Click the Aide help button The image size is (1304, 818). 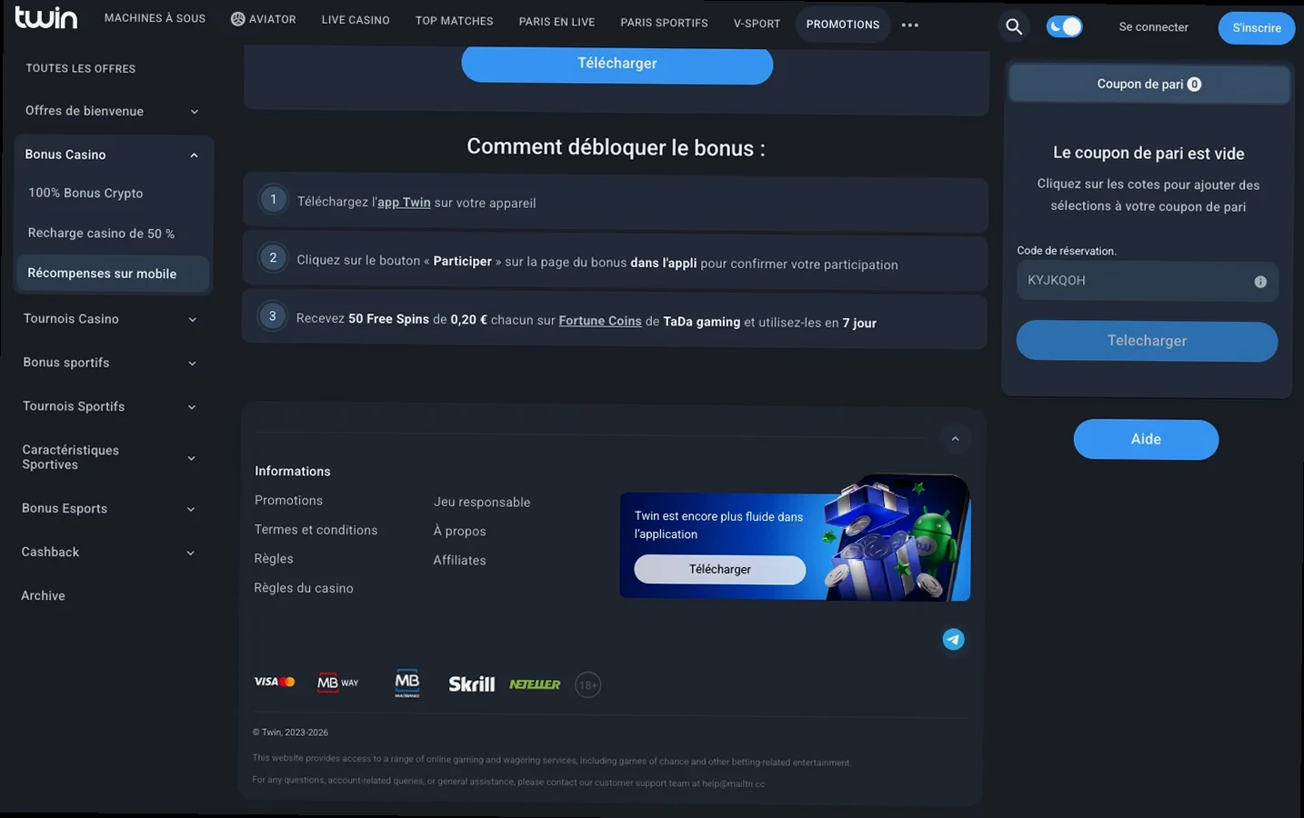(x=1146, y=440)
